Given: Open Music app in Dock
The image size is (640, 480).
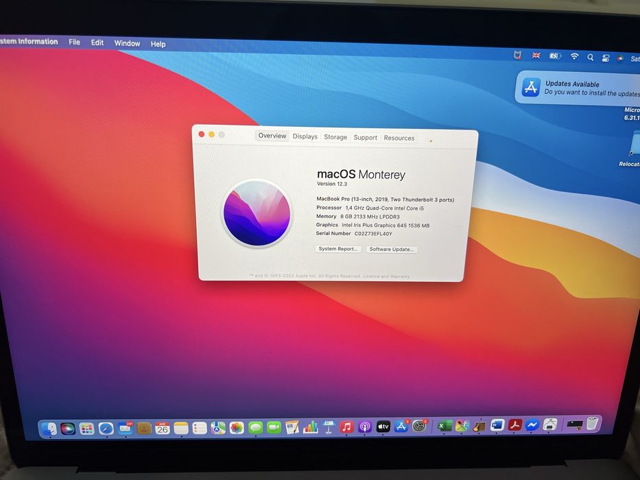Looking at the screenshot, I should click(x=346, y=427).
